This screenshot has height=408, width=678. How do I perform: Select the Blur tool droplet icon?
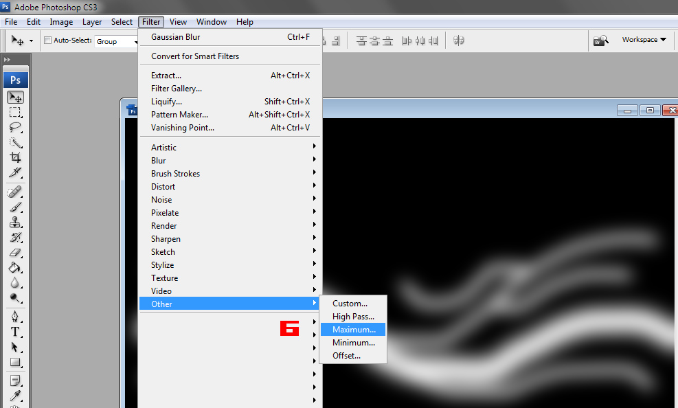(x=15, y=283)
